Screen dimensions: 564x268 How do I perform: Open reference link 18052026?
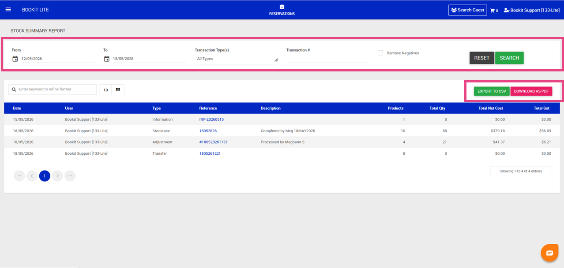pos(208,131)
